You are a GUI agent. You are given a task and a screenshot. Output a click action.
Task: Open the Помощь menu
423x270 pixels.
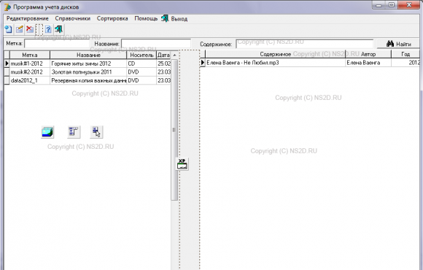(146, 19)
